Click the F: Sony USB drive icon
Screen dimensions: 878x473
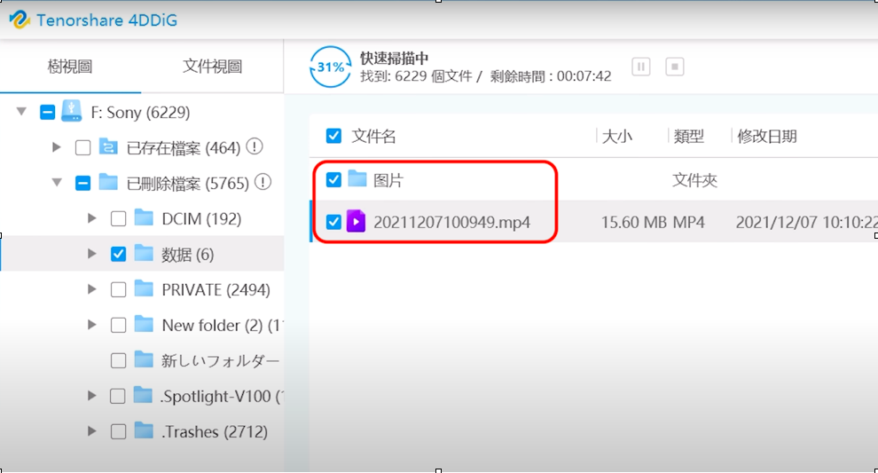(71, 112)
